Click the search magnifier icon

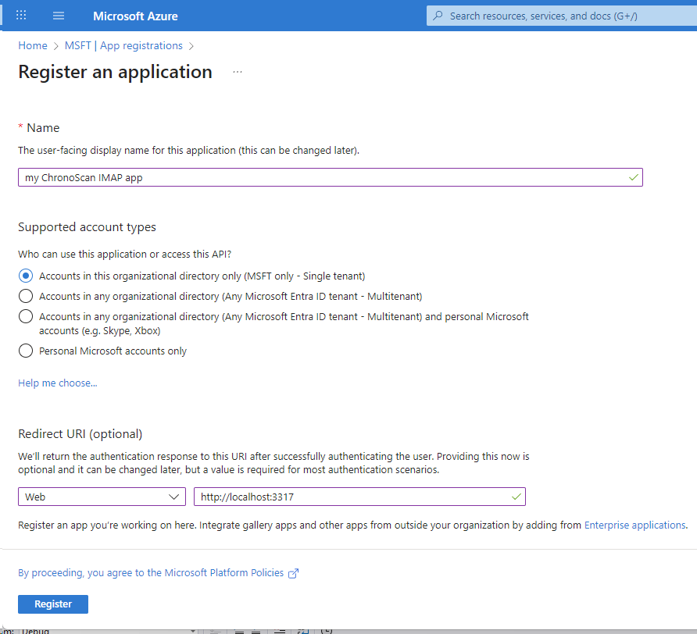coord(438,16)
